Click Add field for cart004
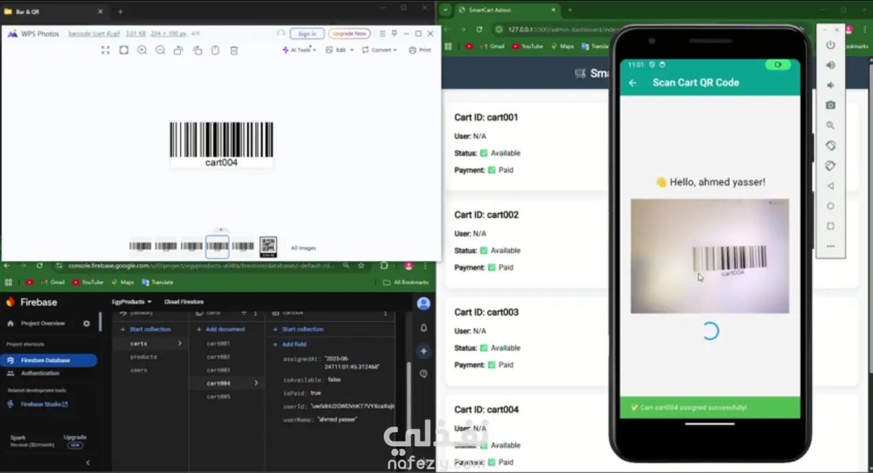 (x=289, y=344)
